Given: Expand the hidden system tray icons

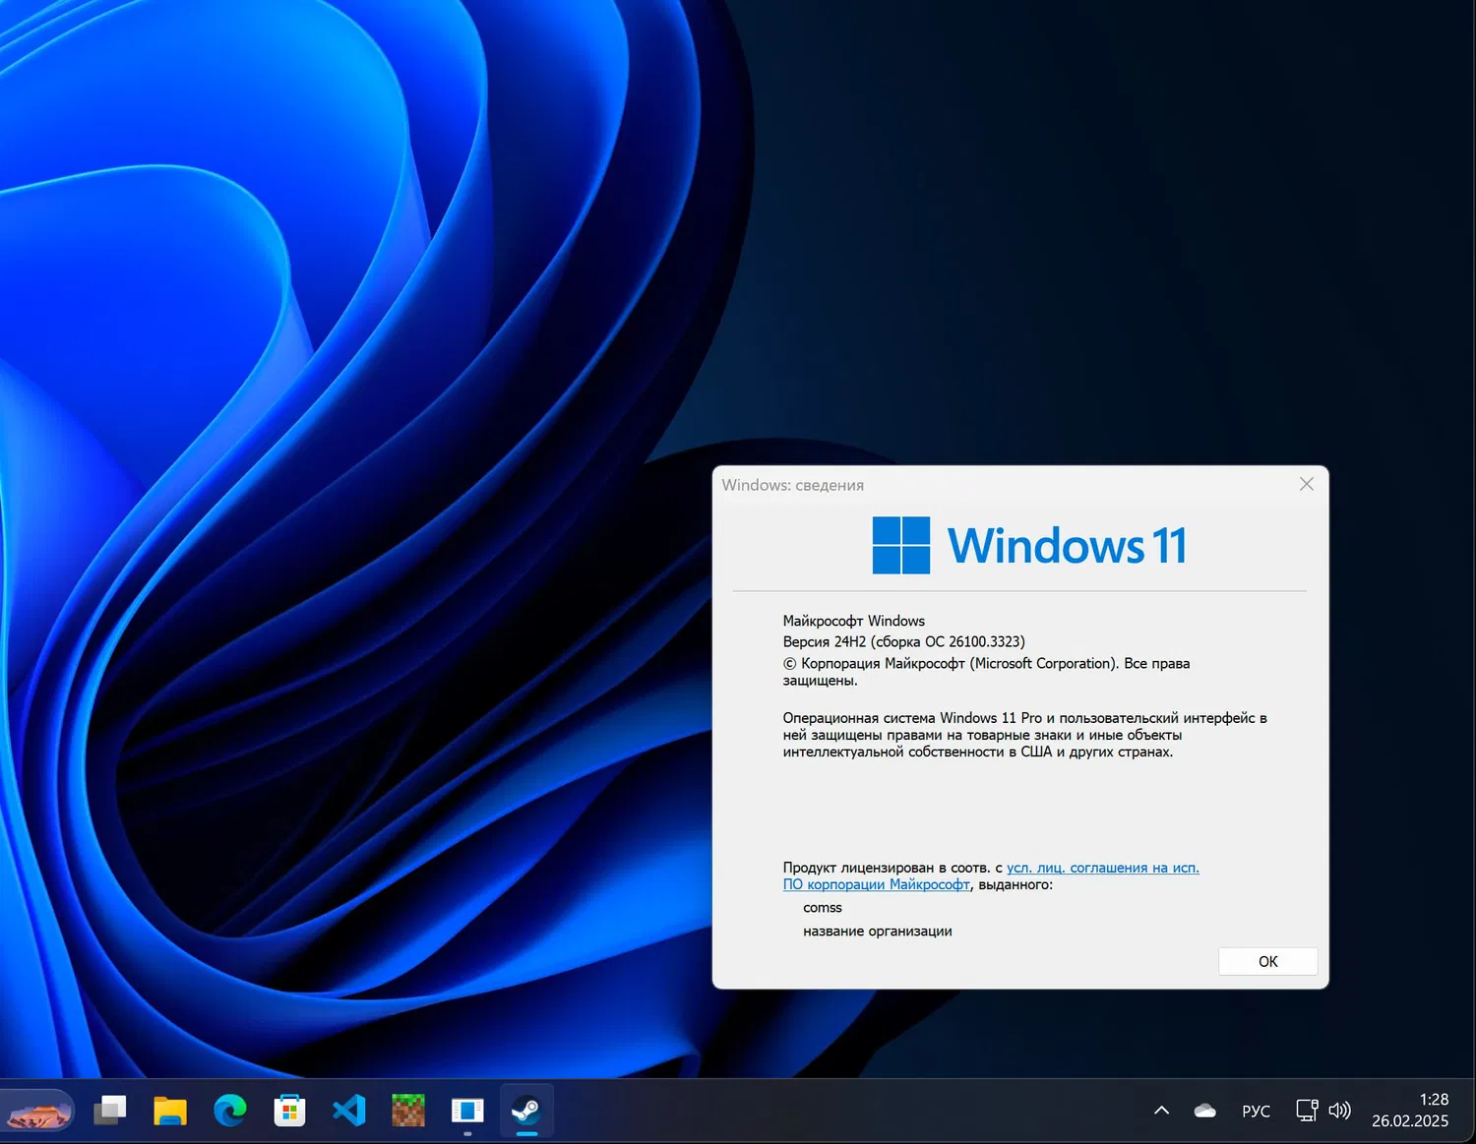Looking at the screenshot, I should click(x=1162, y=1110).
